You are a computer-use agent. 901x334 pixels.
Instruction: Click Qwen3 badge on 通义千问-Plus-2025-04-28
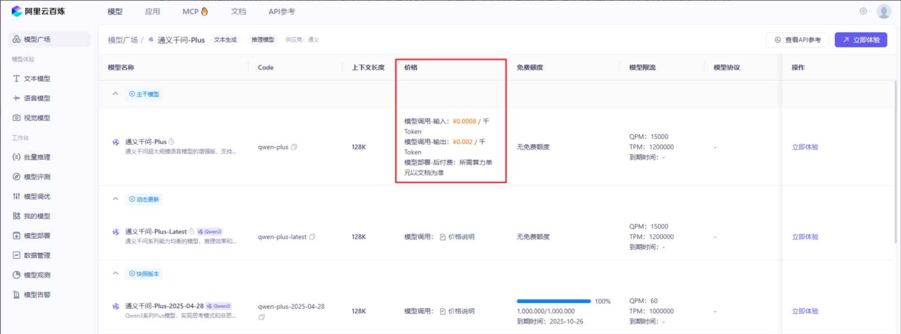click(x=219, y=306)
